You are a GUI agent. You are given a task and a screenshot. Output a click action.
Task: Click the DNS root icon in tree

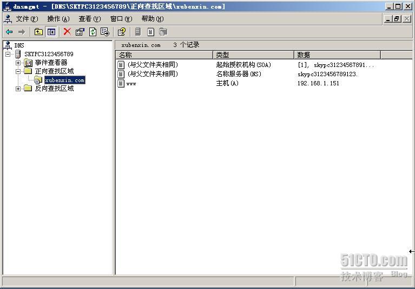click(8, 45)
